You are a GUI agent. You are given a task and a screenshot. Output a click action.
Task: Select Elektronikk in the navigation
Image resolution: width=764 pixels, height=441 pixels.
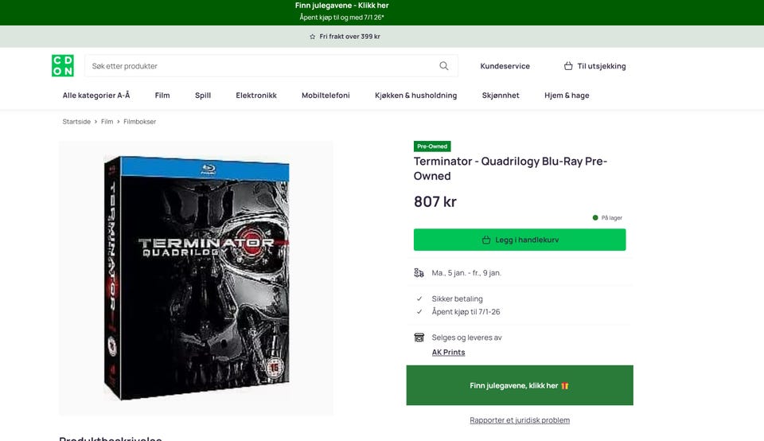click(x=256, y=96)
